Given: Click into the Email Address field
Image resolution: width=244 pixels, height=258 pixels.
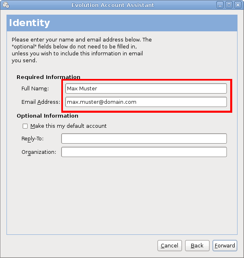Looking at the screenshot, I should (x=146, y=102).
